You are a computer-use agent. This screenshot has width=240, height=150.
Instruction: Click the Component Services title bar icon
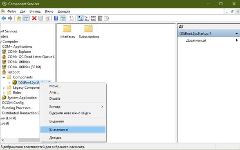pos(4,4)
